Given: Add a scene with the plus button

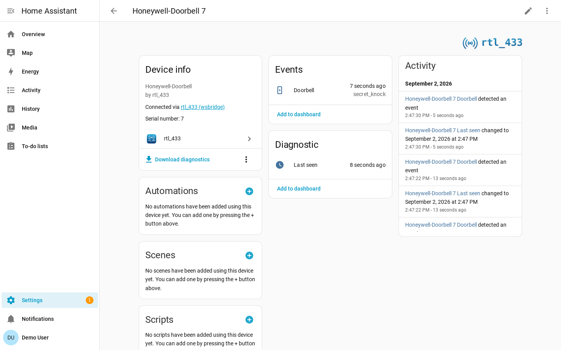Looking at the screenshot, I should tap(249, 255).
